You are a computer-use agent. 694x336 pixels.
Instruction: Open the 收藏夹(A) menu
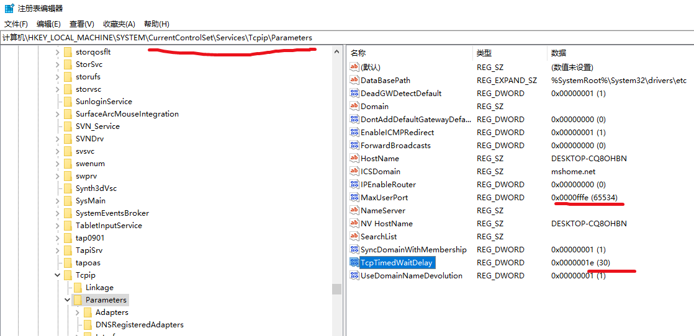[x=119, y=24]
